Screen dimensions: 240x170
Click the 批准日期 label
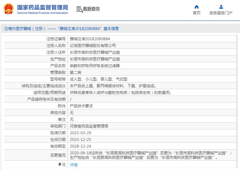coord(58,133)
